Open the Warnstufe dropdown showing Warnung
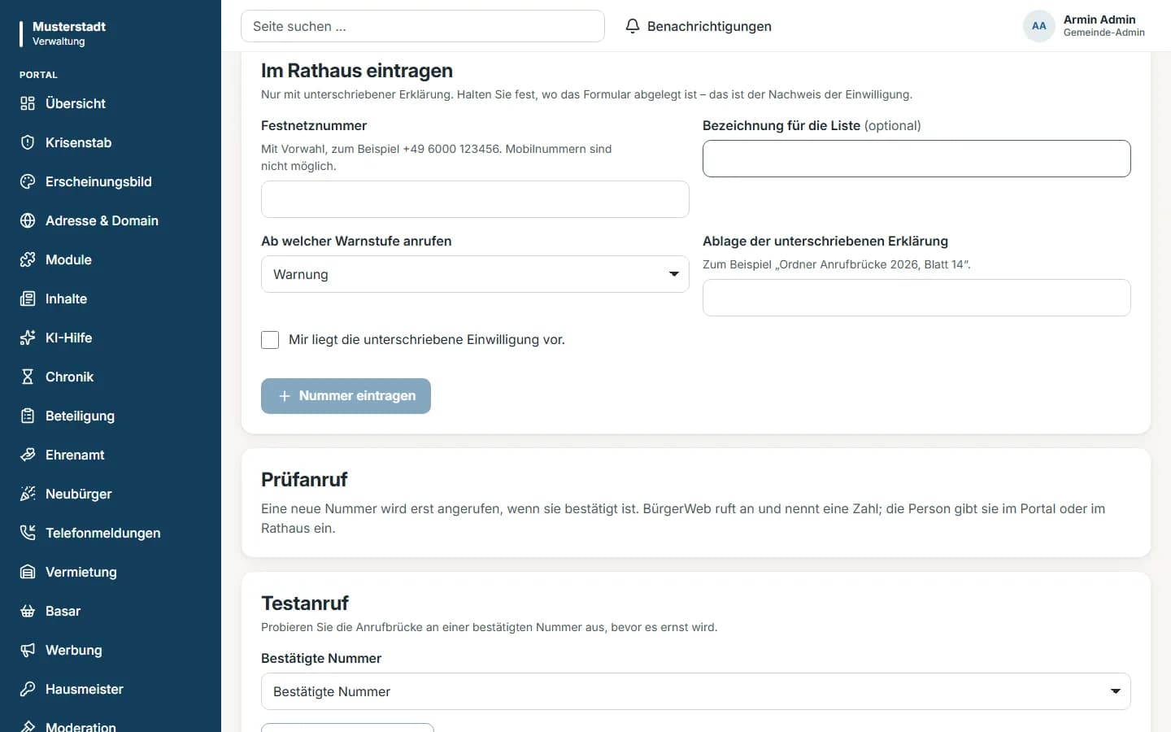The width and height of the screenshot is (1171, 732). (475, 274)
